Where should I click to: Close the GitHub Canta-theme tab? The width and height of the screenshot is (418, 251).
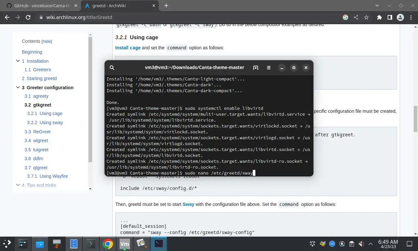75,6
